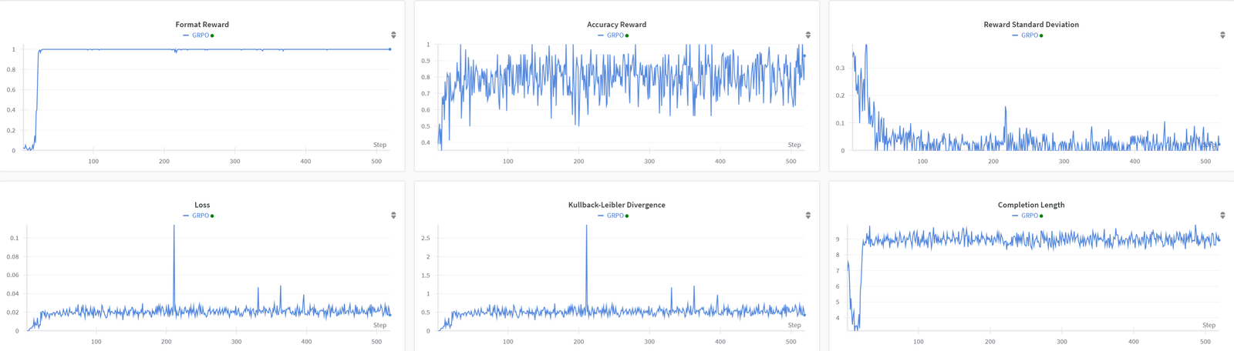
Task: Hide the GRPO line in Completion Length legend
Action: [x=1030, y=216]
